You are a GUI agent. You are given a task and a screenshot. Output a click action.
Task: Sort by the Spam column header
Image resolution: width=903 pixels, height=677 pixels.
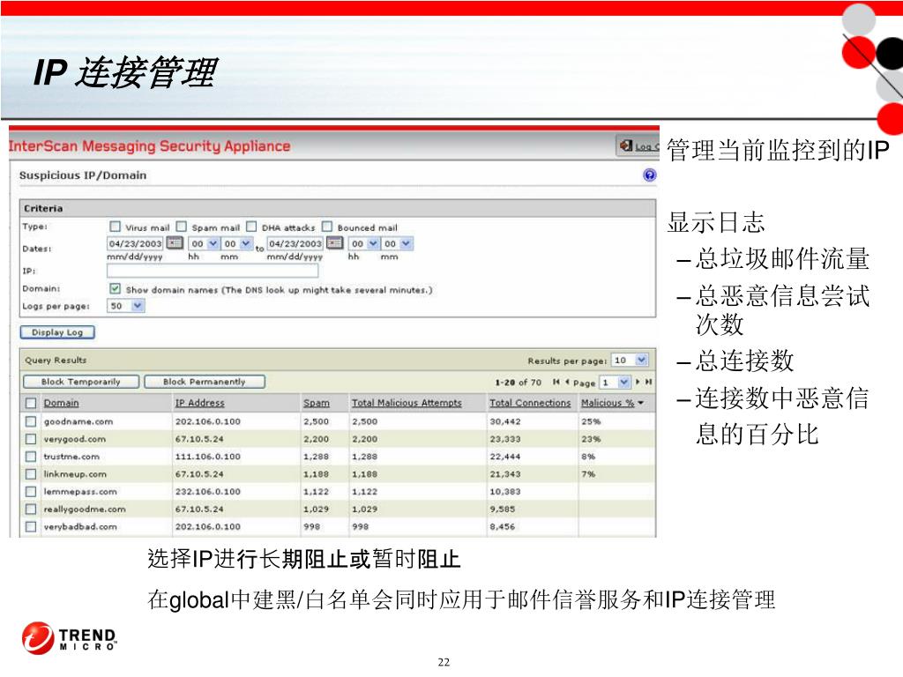tap(317, 403)
